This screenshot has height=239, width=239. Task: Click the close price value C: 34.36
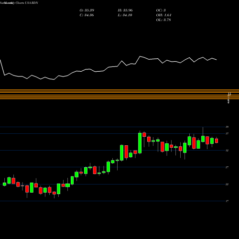tap(87, 15)
